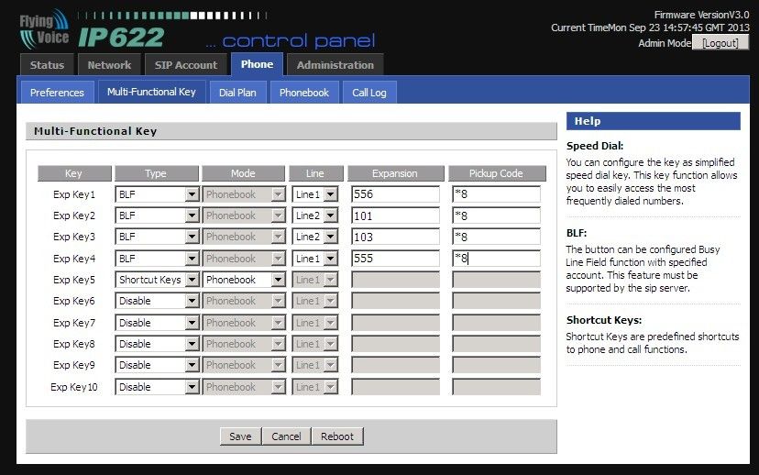The width and height of the screenshot is (759, 475).
Task: Click the Exp Key1 row label
Action: pos(74,194)
